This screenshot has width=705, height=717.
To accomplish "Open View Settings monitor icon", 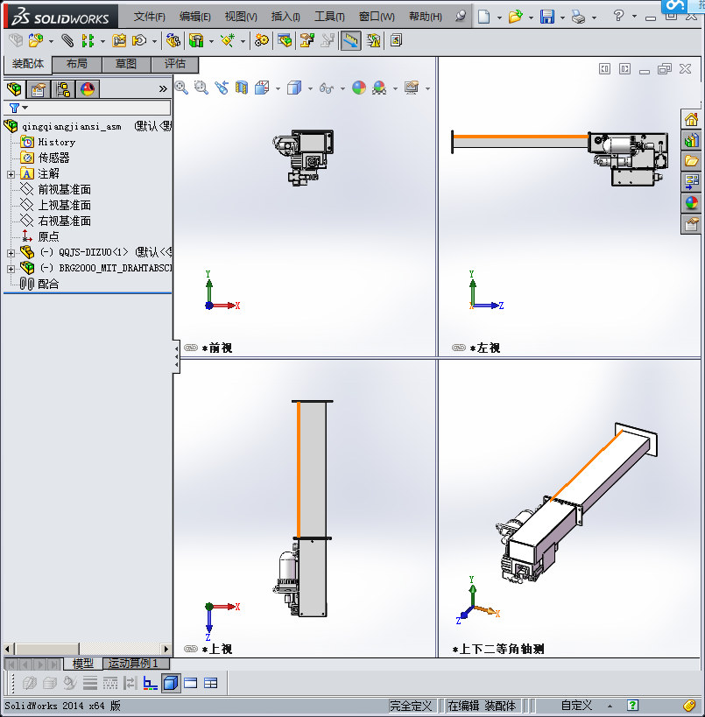I will pyautogui.click(x=412, y=88).
